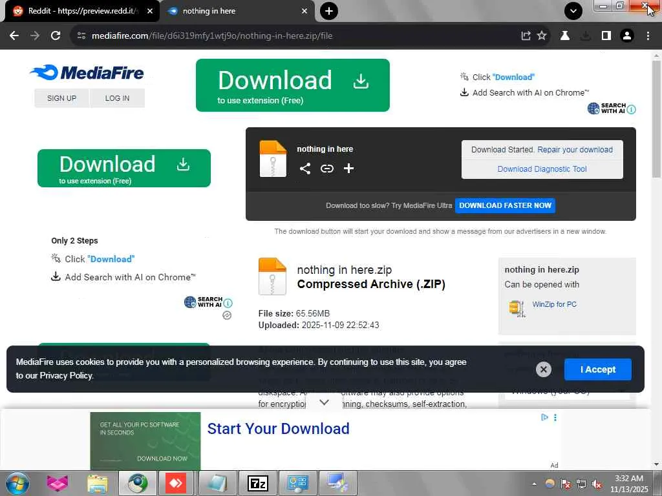Click the info icon beside left Search With AI

[x=228, y=303]
